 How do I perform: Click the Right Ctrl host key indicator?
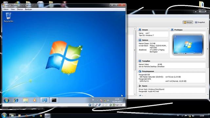pyautogui.click(x=117, y=105)
